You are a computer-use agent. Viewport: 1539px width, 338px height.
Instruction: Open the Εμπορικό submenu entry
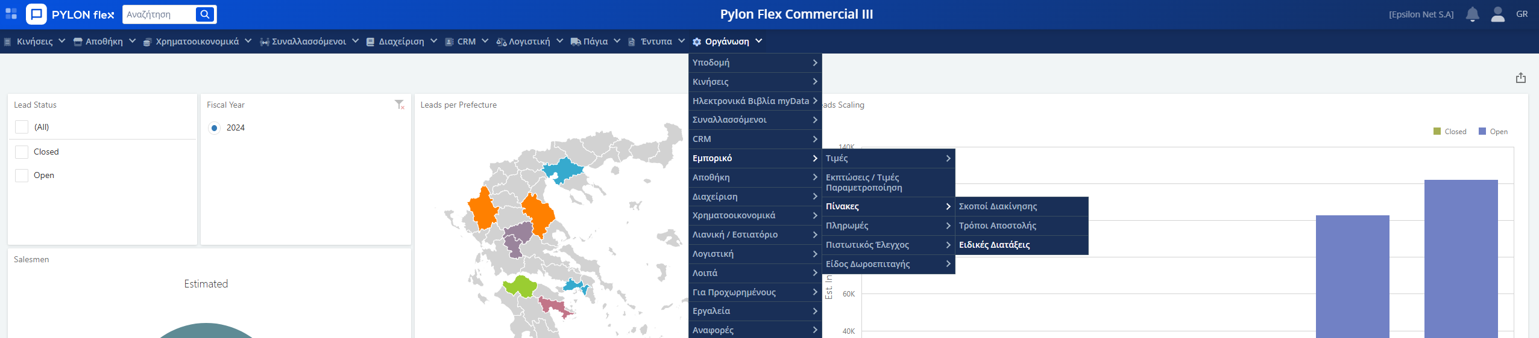pos(755,158)
